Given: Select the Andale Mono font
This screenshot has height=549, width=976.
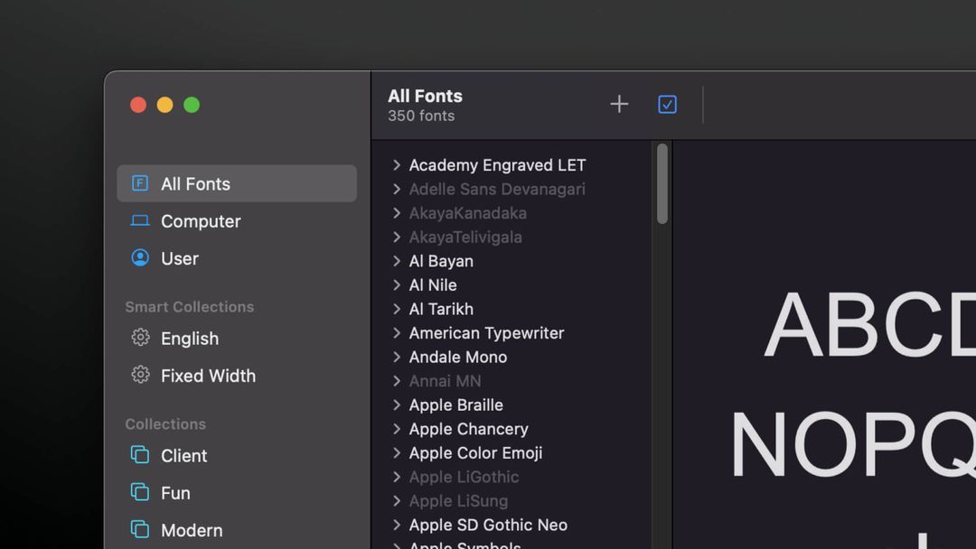Looking at the screenshot, I should [x=457, y=357].
